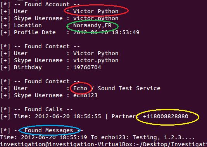Click Sound Test Service text
The width and height of the screenshot is (207, 147).
click(x=129, y=88)
